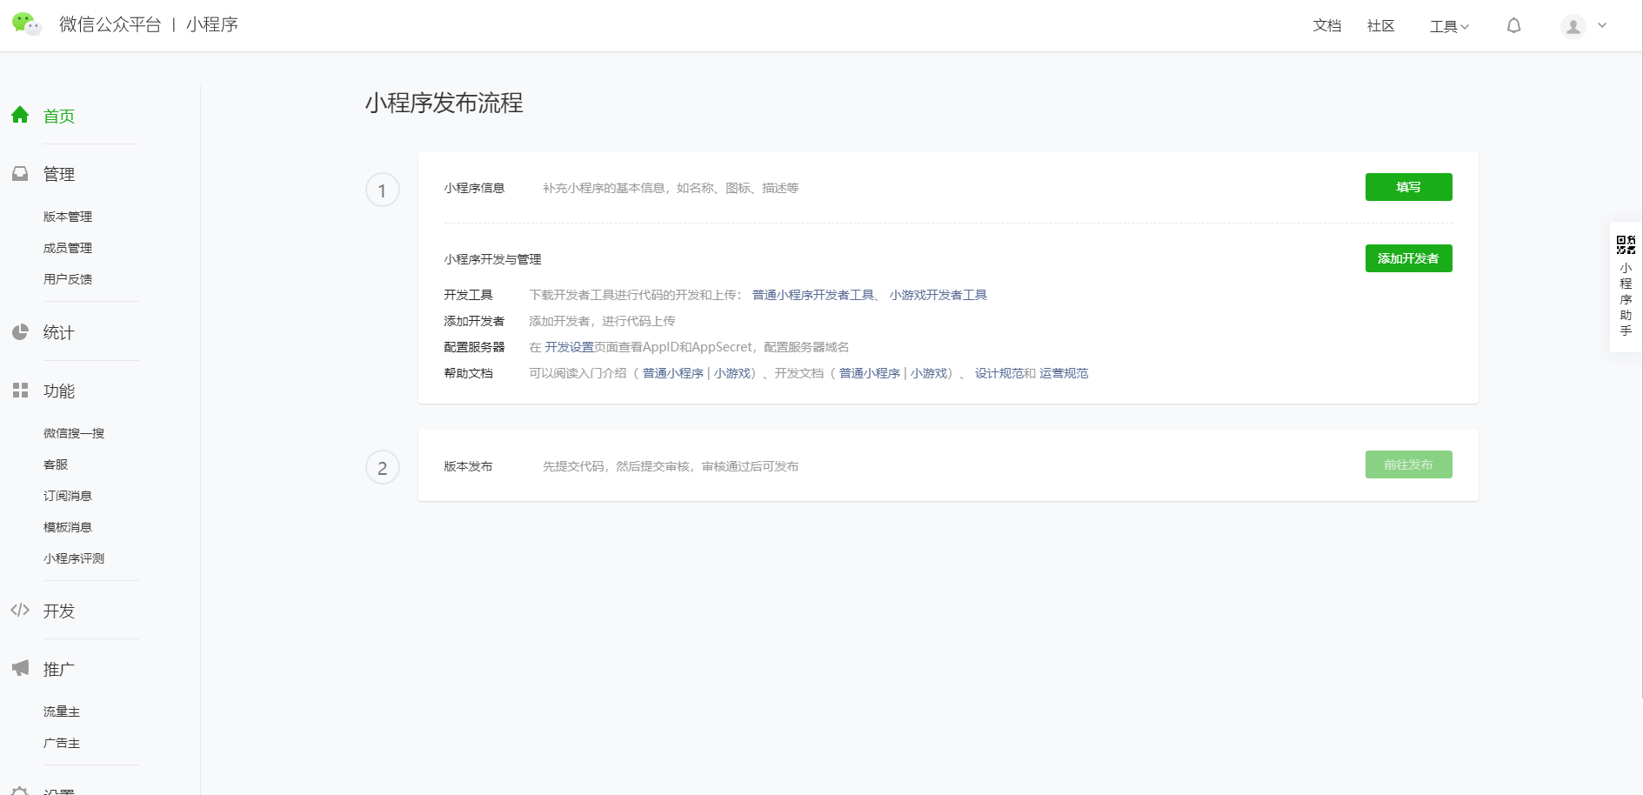Click the 配置服务器 row label
The image size is (1643, 795).
(x=474, y=347)
